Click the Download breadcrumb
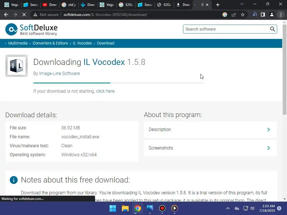Viewport: 287px width, 215px height. pyautogui.click(x=106, y=43)
